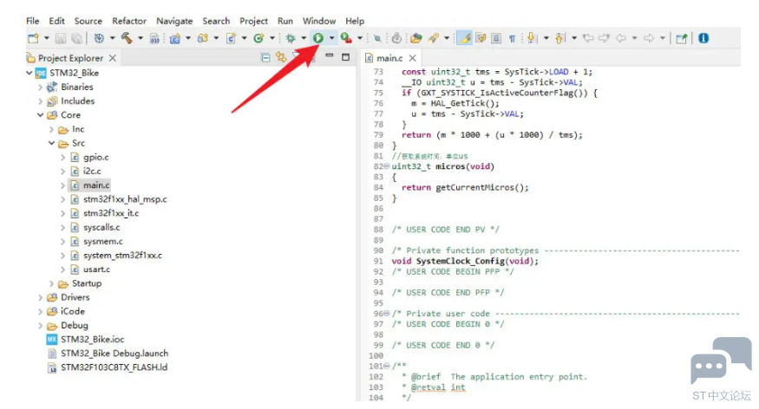Select STM32F103C8TX_FLASH.ld linker file
This screenshot has width=759, height=409.
click(114, 367)
